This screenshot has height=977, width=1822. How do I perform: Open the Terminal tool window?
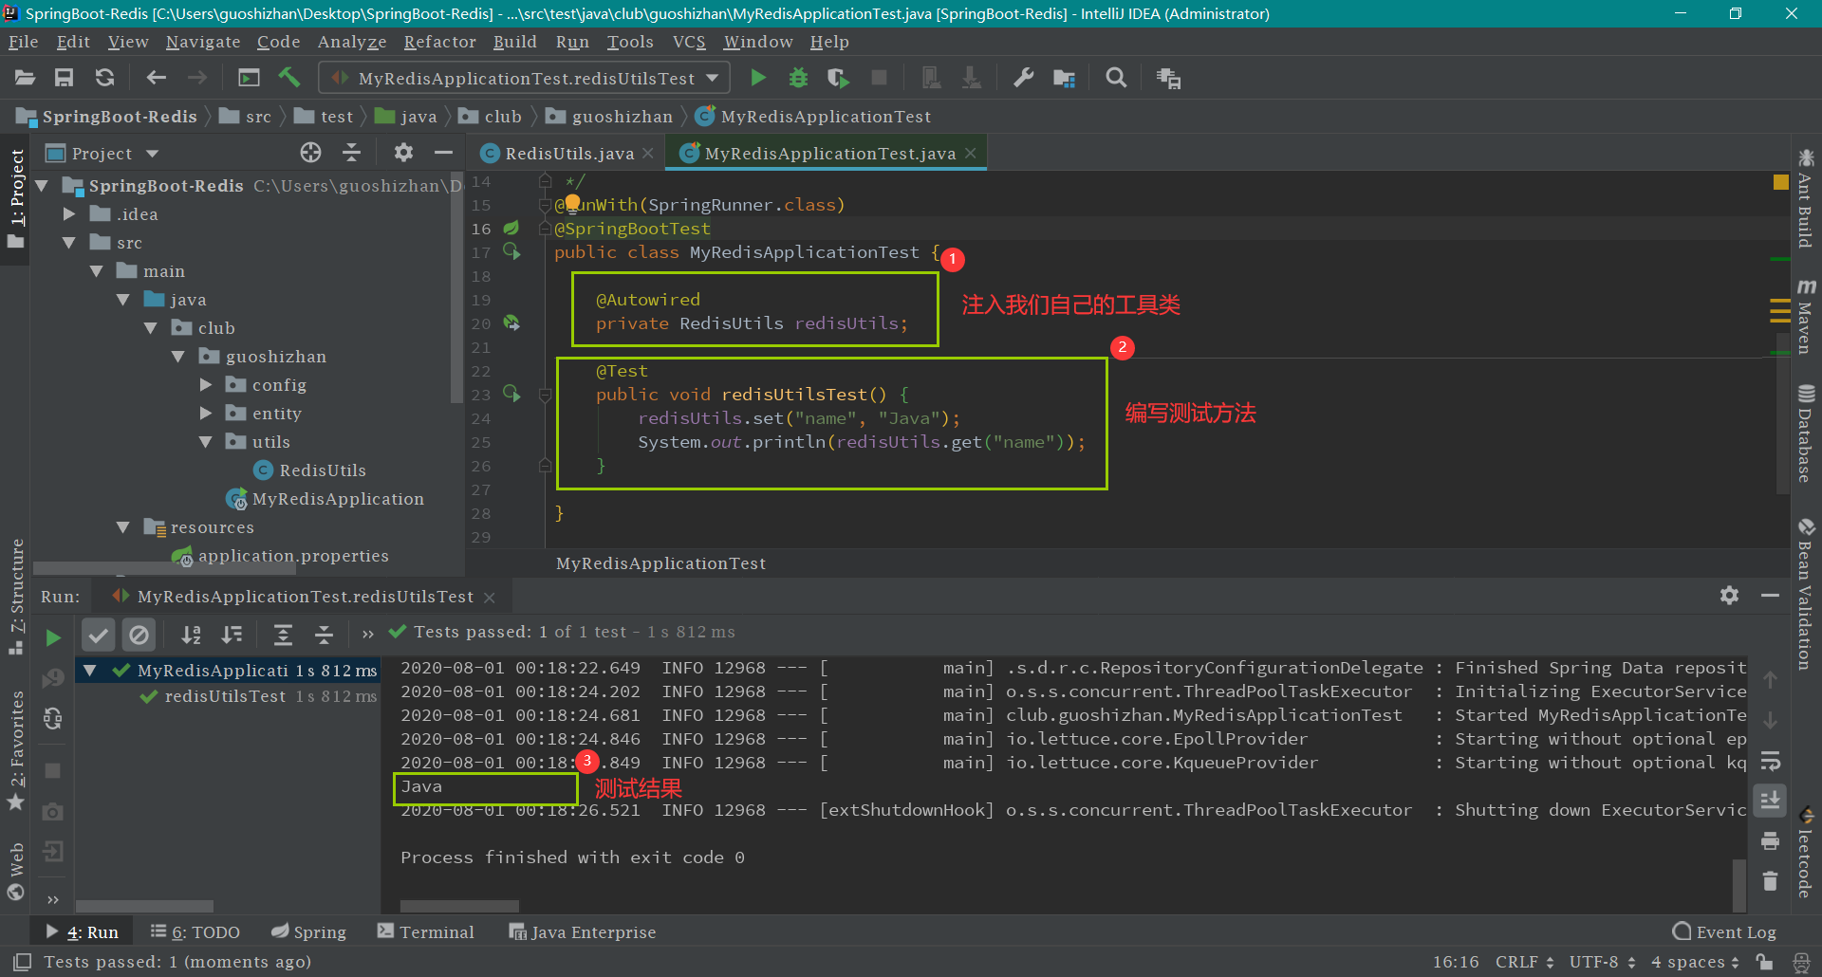coord(426,931)
